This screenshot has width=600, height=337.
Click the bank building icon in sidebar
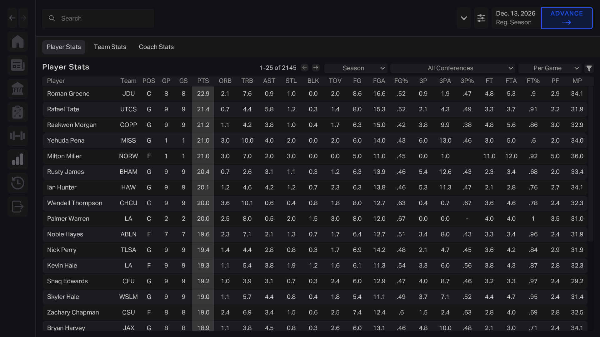point(17,89)
